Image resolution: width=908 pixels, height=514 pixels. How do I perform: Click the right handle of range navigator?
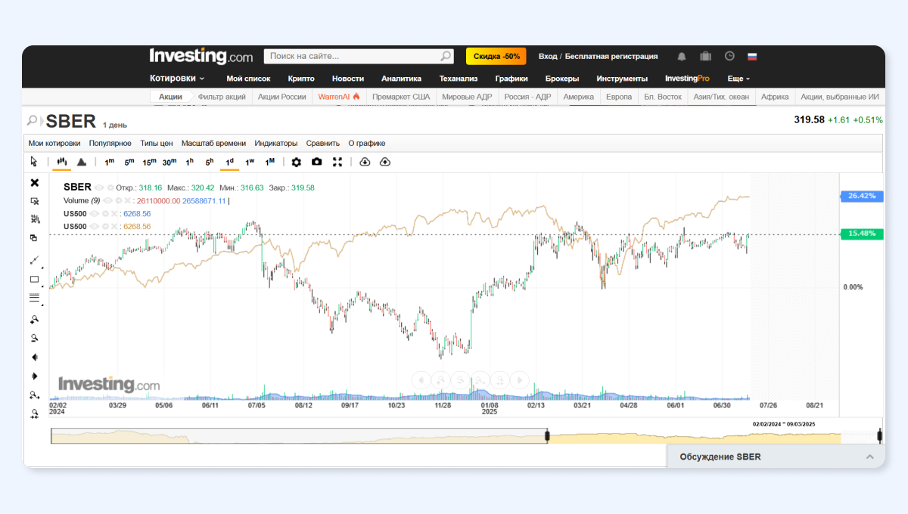point(879,436)
